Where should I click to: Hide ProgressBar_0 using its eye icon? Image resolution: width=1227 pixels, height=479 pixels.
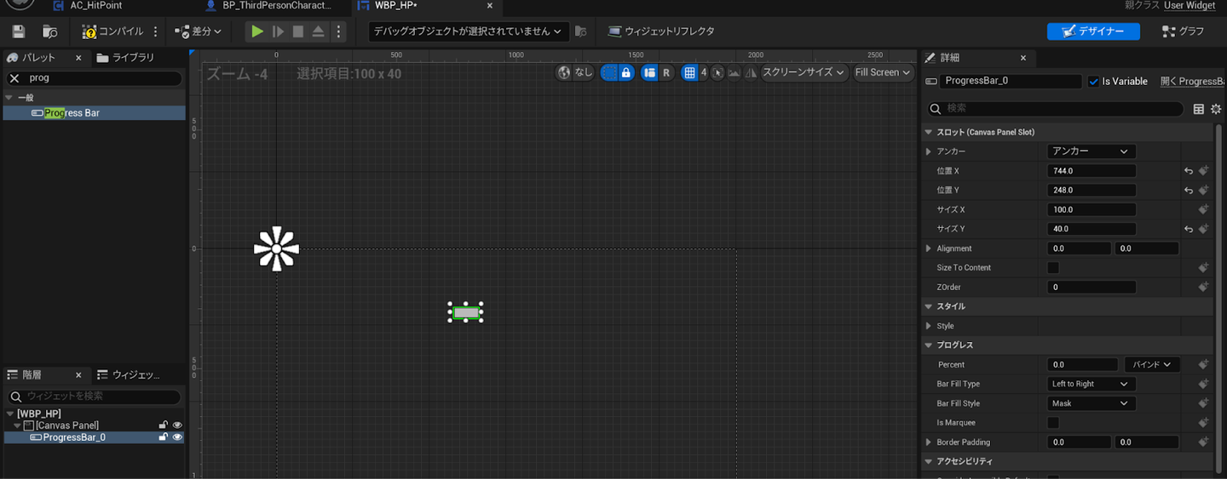(x=177, y=437)
